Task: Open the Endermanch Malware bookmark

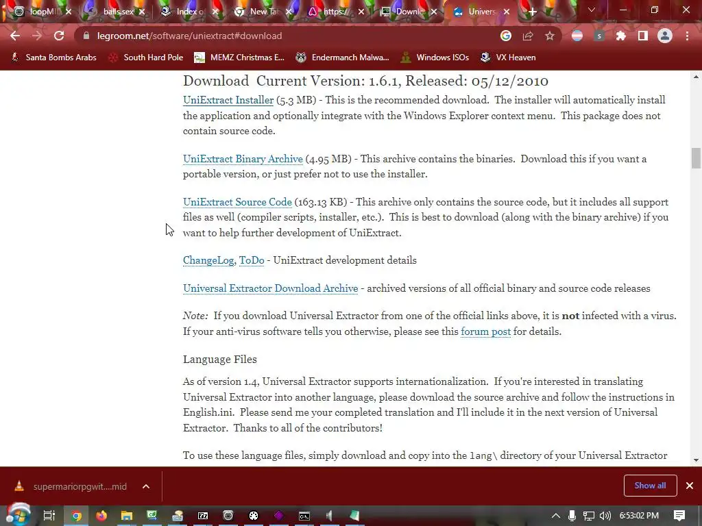Action: tap(342, 58)
